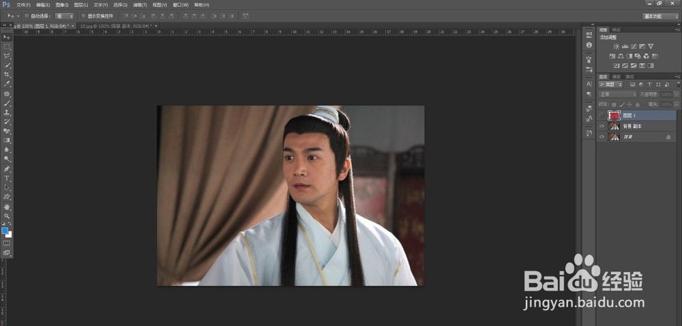Image resolution: width=682 pixels, height=326 pixels.
Task: Hide the 背景 副本 layer
Action: [x=602, y=126]
